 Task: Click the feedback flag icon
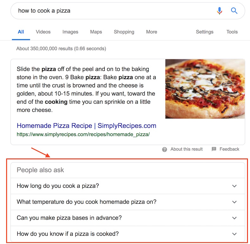tap(214, 149)
